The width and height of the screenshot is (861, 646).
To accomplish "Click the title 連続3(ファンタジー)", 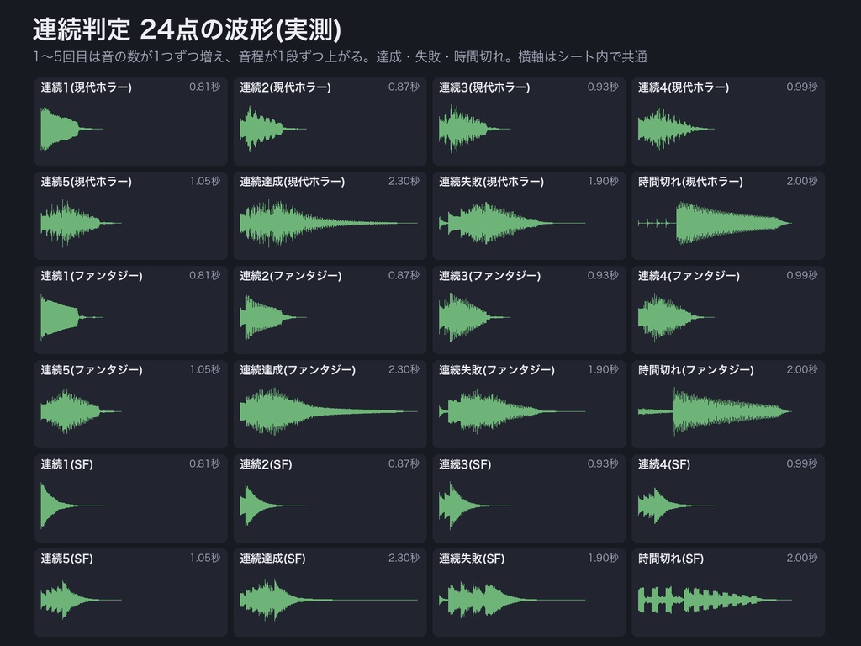I will point(490,275).
